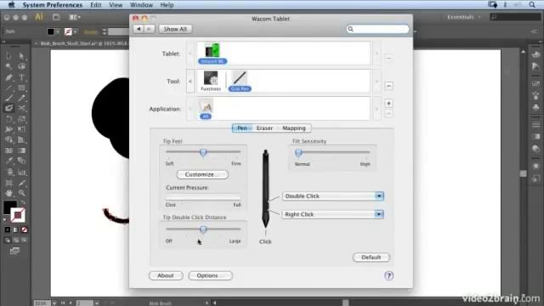The width and height of the screenshot is (544, 306).
Task: Select the Column Graph tool in Illustrator
Action: coord(21,172)
